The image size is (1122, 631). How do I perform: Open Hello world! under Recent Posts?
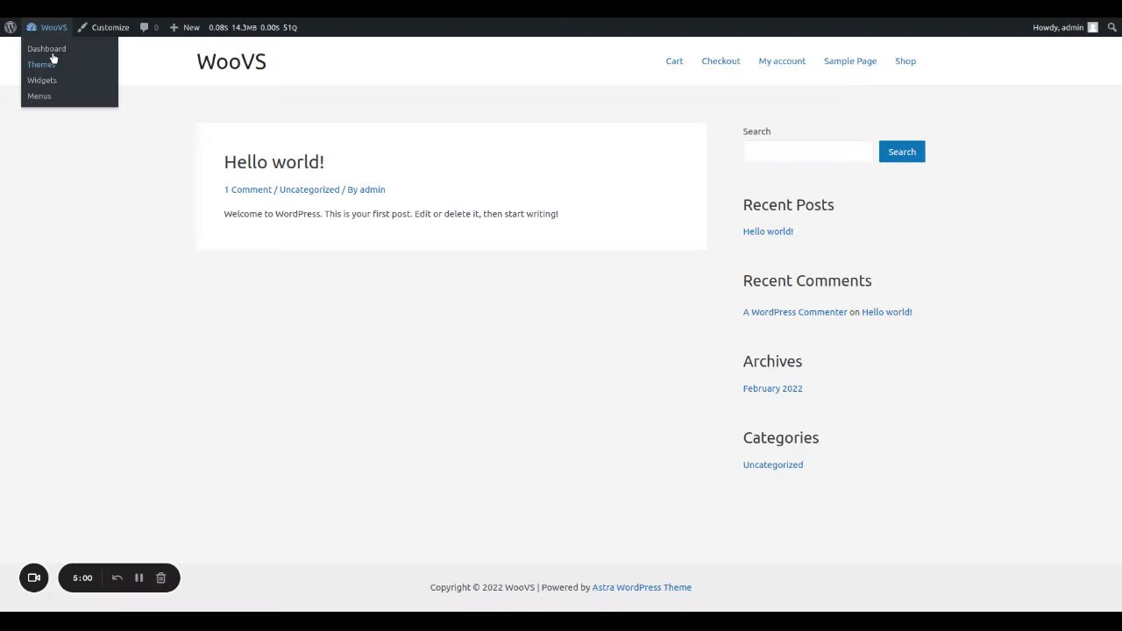point(768,231)
